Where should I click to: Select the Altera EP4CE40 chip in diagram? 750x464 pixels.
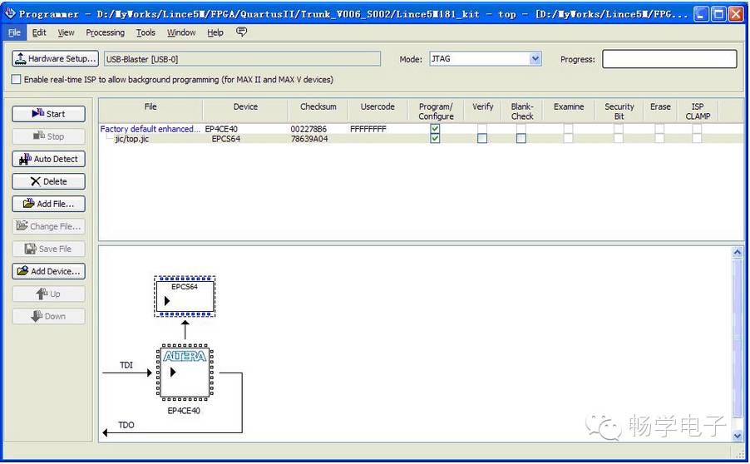pos(185,372)
